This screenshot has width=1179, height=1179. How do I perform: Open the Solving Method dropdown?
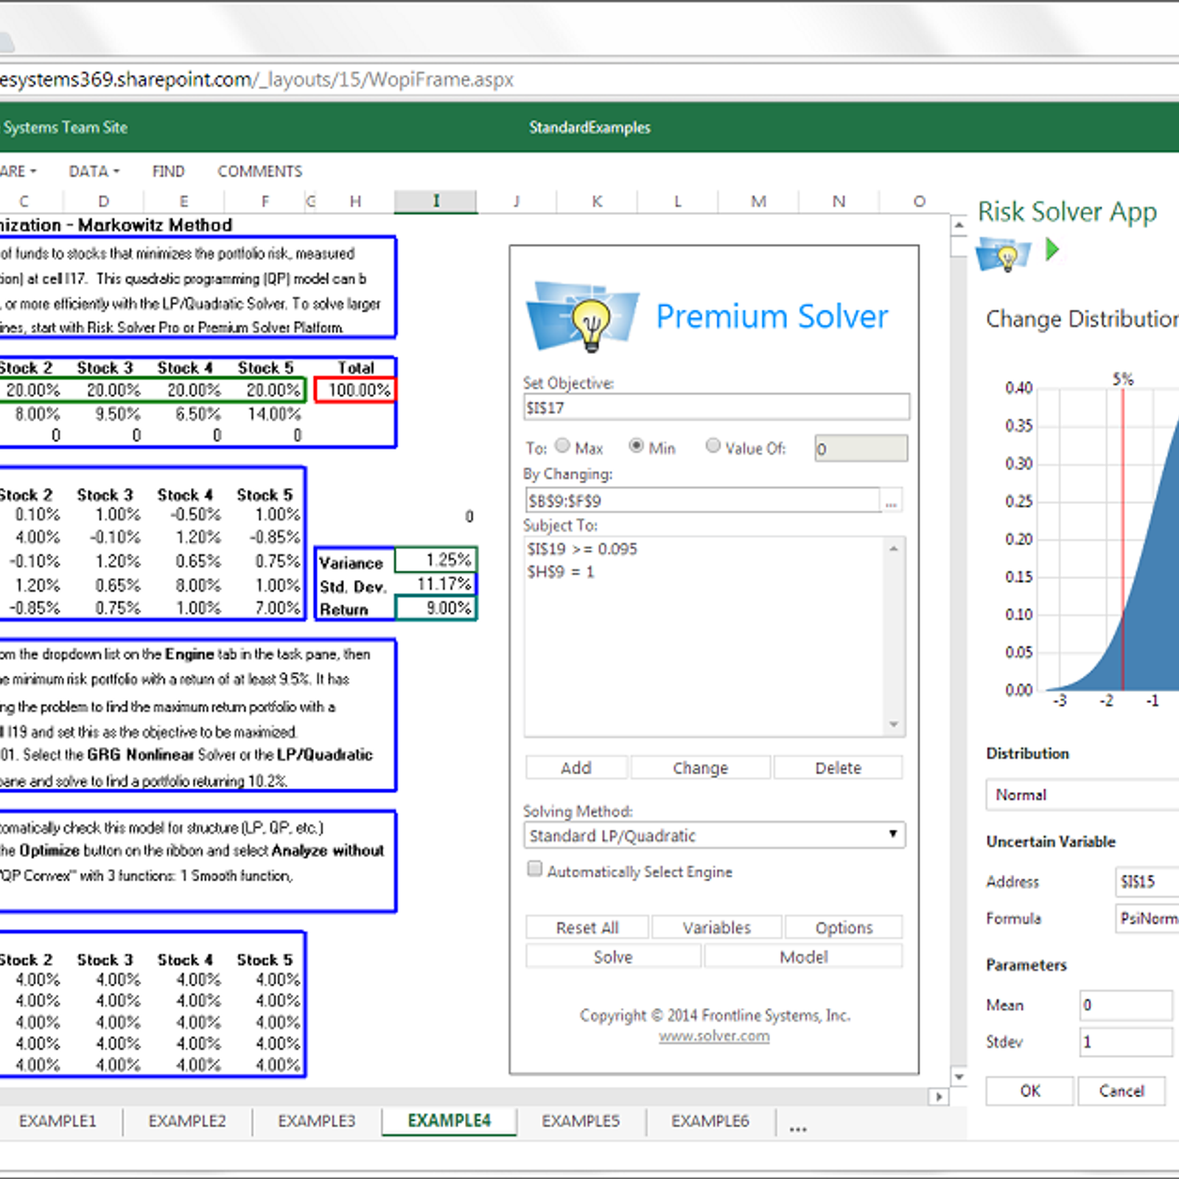point(715,836)
